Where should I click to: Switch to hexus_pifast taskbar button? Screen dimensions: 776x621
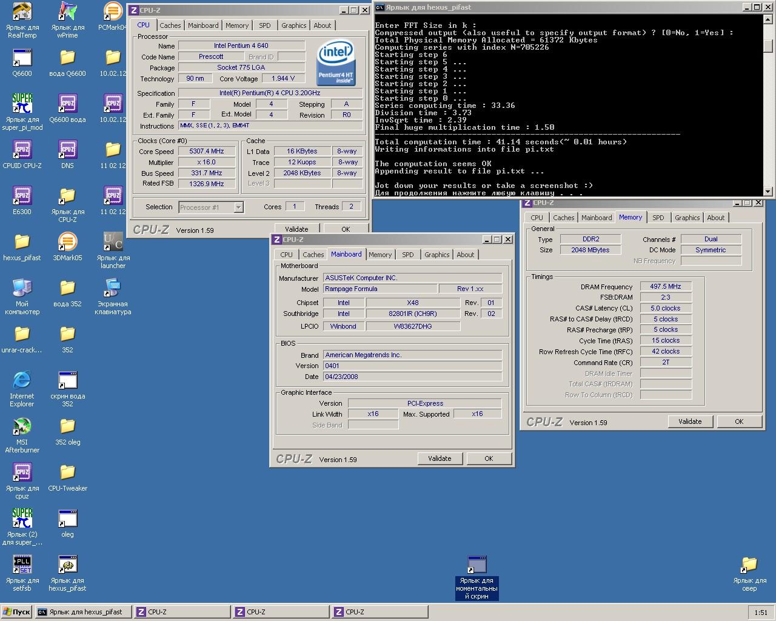83,612
